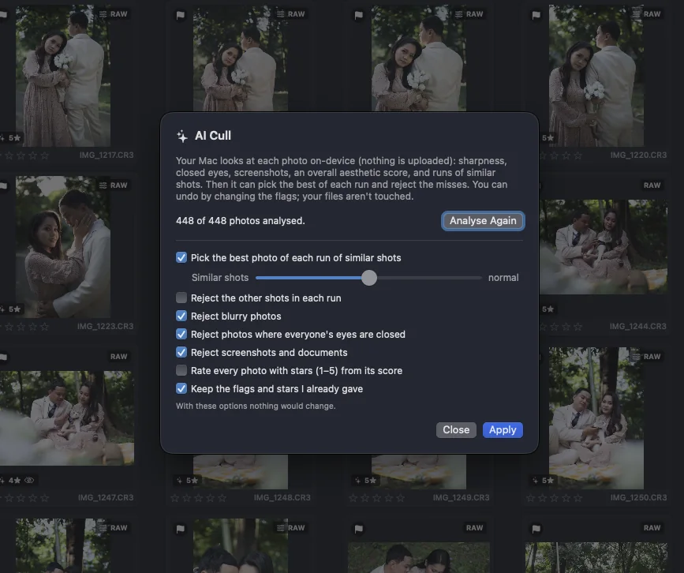The width and height of the screenshot is (684, 573).
Task: Click the AI 5-star badge on IMG_1220.CR3
Action: point(548,138)
